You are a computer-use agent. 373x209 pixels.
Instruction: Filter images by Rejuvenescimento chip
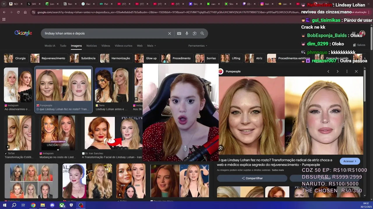coord(49,58)
